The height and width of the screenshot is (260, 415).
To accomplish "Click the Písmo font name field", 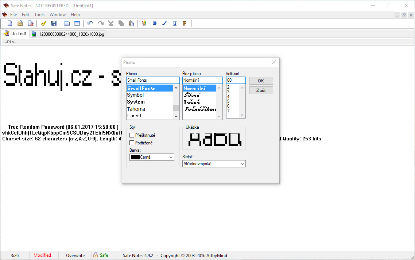I will pyautogui.click(x=153, y=80).
